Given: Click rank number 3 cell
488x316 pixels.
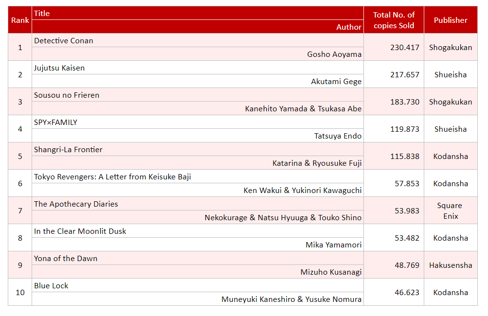Looking at the screenshot, I should click(20, 102).
